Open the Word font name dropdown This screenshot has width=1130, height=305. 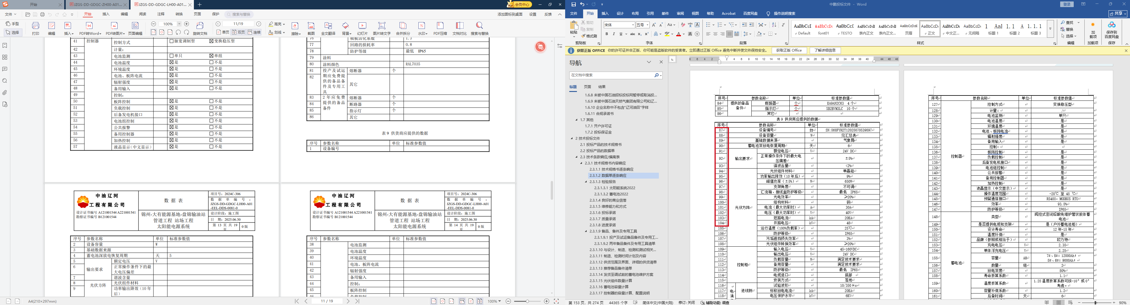coord(633,25)
